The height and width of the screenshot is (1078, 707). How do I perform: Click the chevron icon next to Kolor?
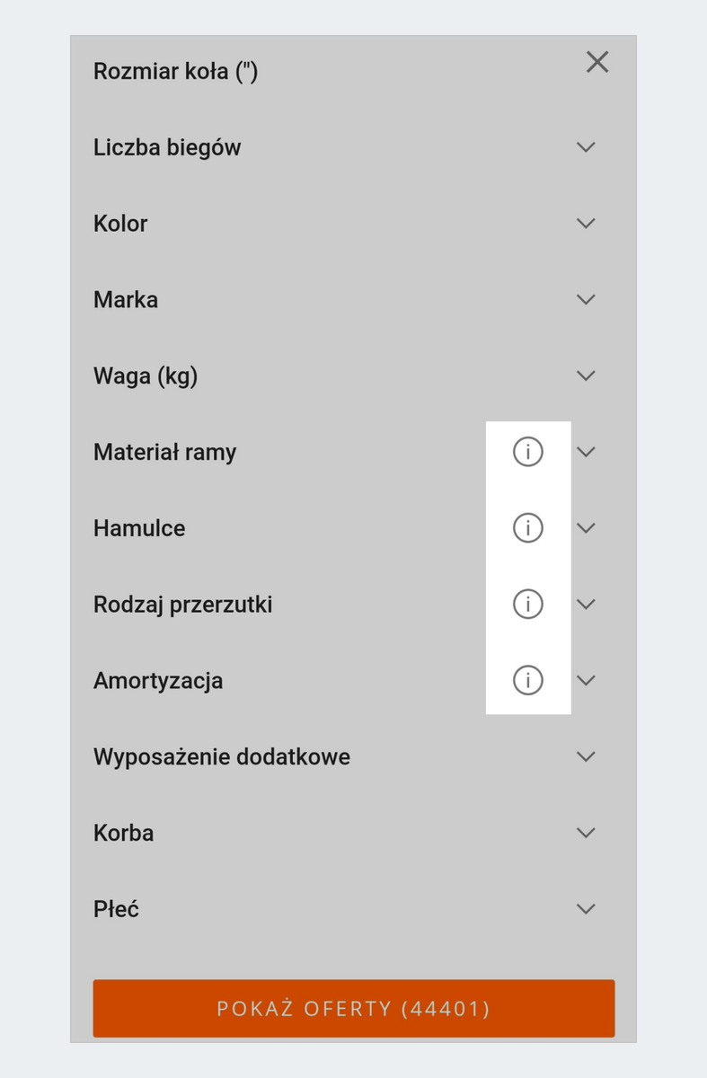pos(586,224)
